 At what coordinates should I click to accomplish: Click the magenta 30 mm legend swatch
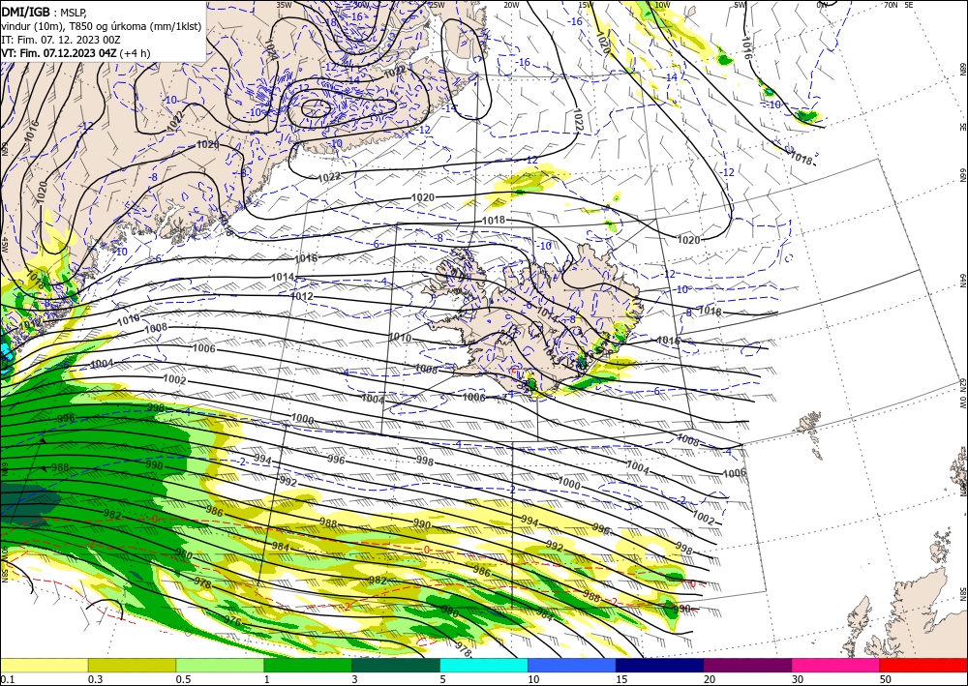tap(836, 665)
